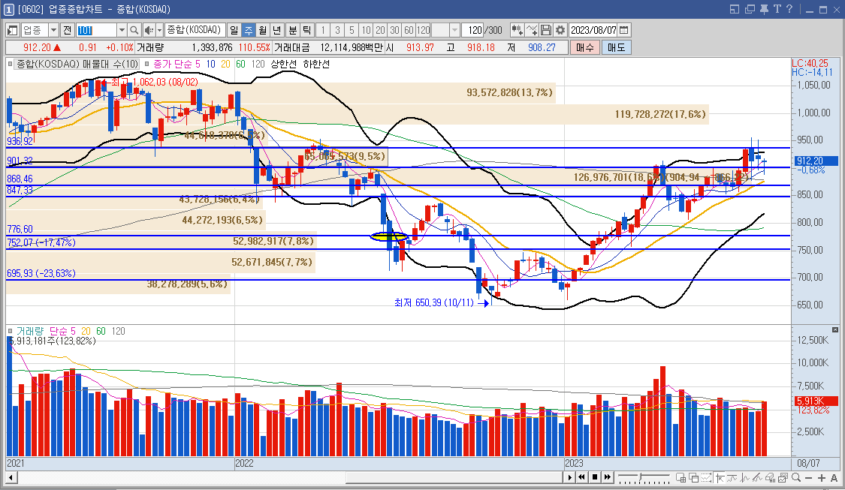Click the overlapping windows chart icon
845x490 pixels.
[x=693, y=477]
